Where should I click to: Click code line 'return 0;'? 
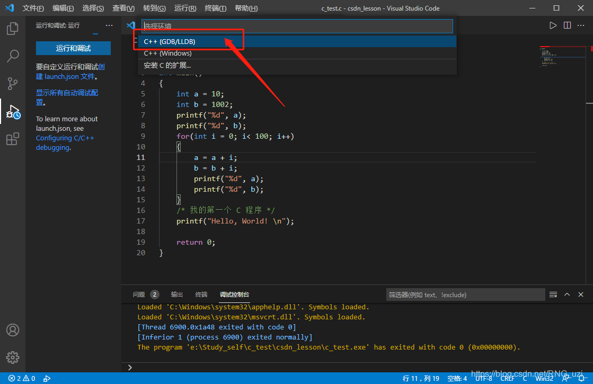[x=196, y=242]
